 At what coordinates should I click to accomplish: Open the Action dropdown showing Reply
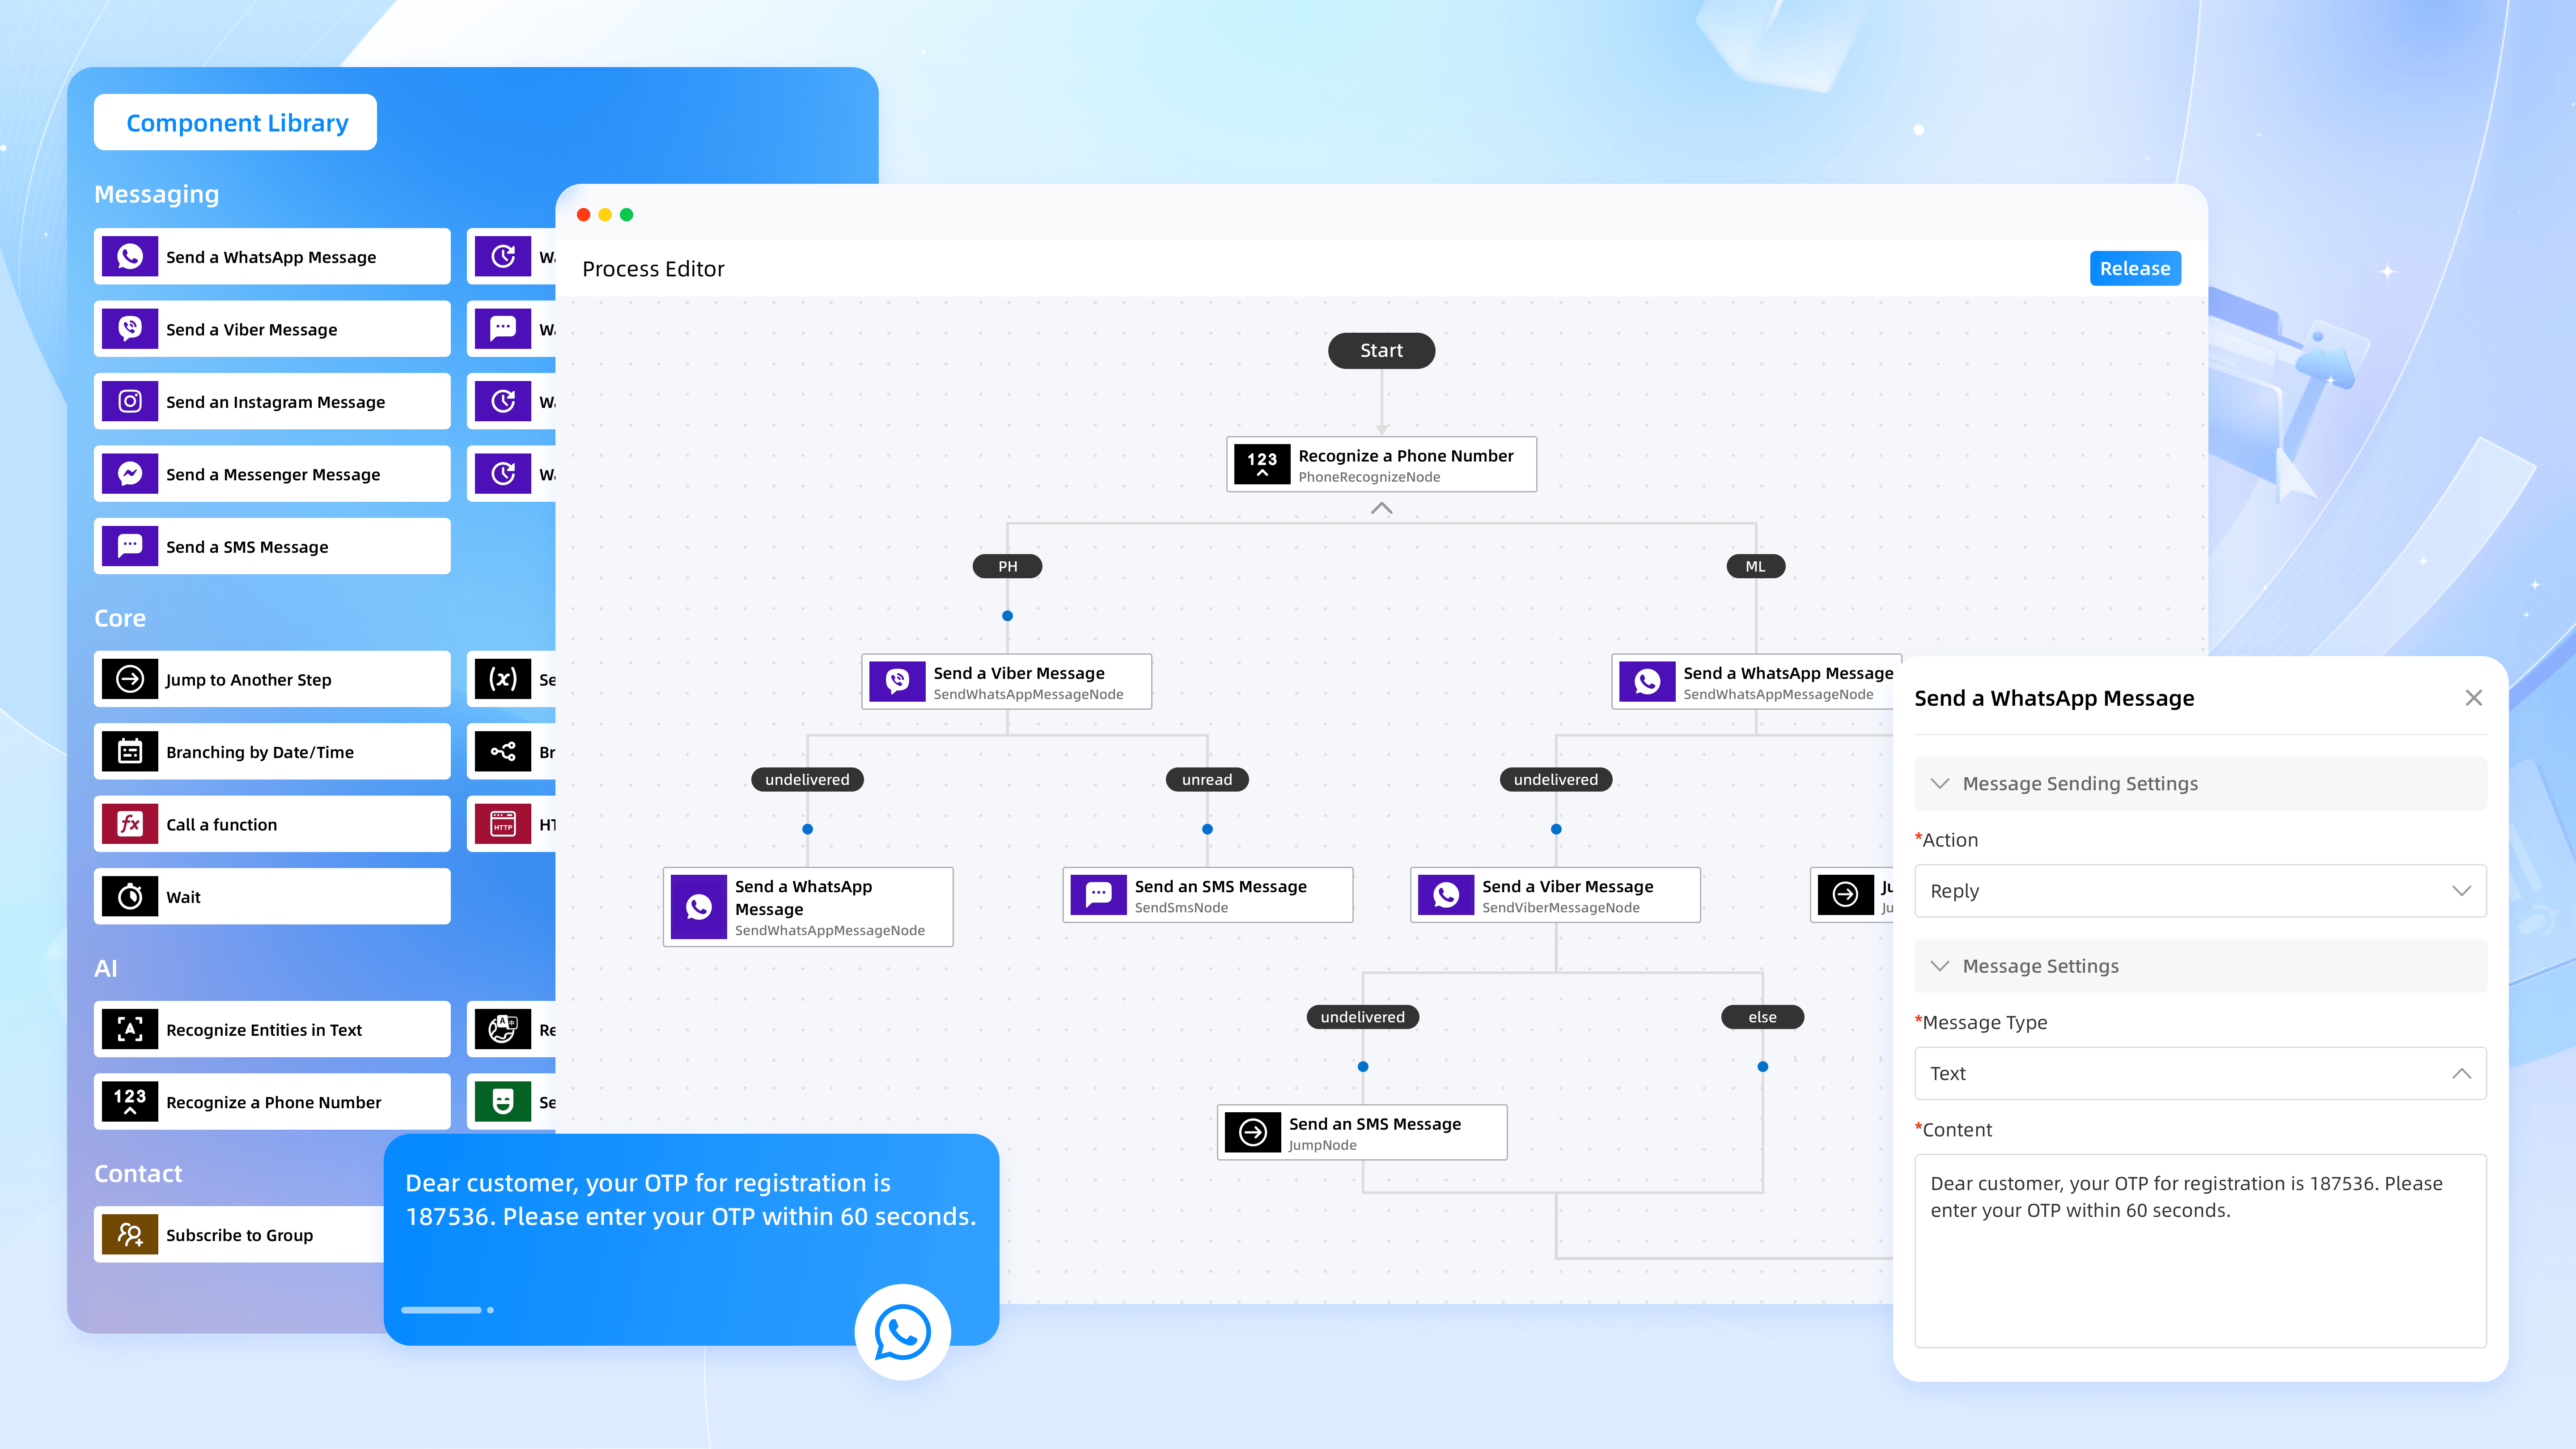click(2200, 891)
